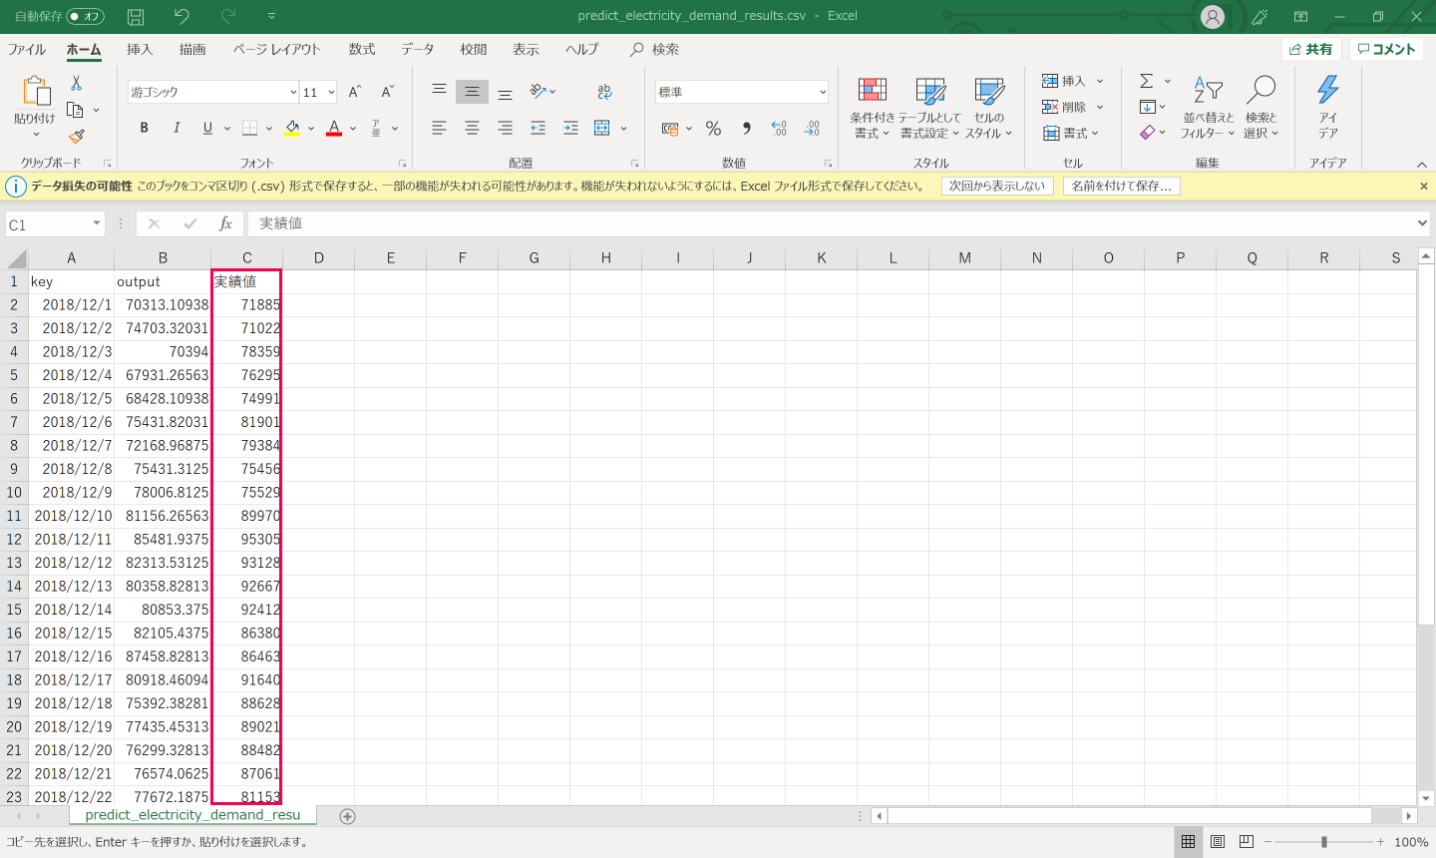This screenshot has width=1436, height=858.
Task: Open borders dropdown arrow
Action: click(x=269, y=128)
